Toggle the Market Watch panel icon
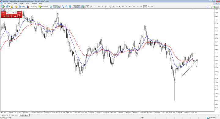220x119 pixels. (12, 7)
